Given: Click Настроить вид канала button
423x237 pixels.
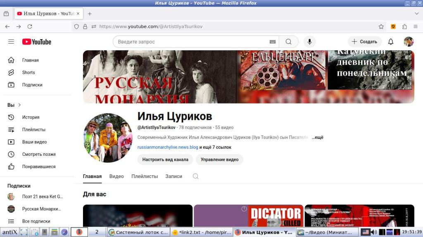Looking at the screenshot, I should (165, 160).
